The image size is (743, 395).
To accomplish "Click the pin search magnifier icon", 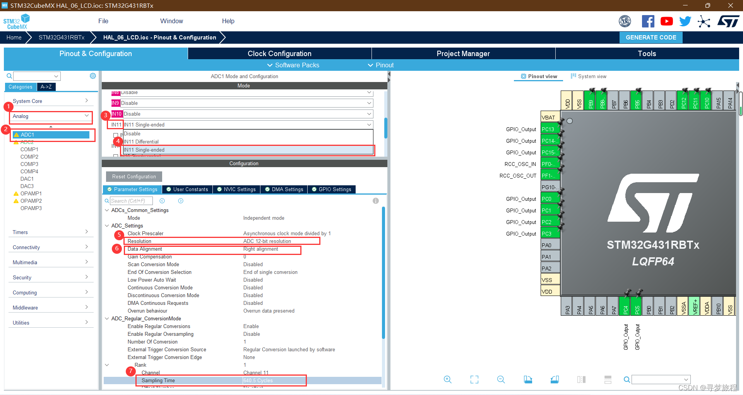I will click(x=627, y=380).
